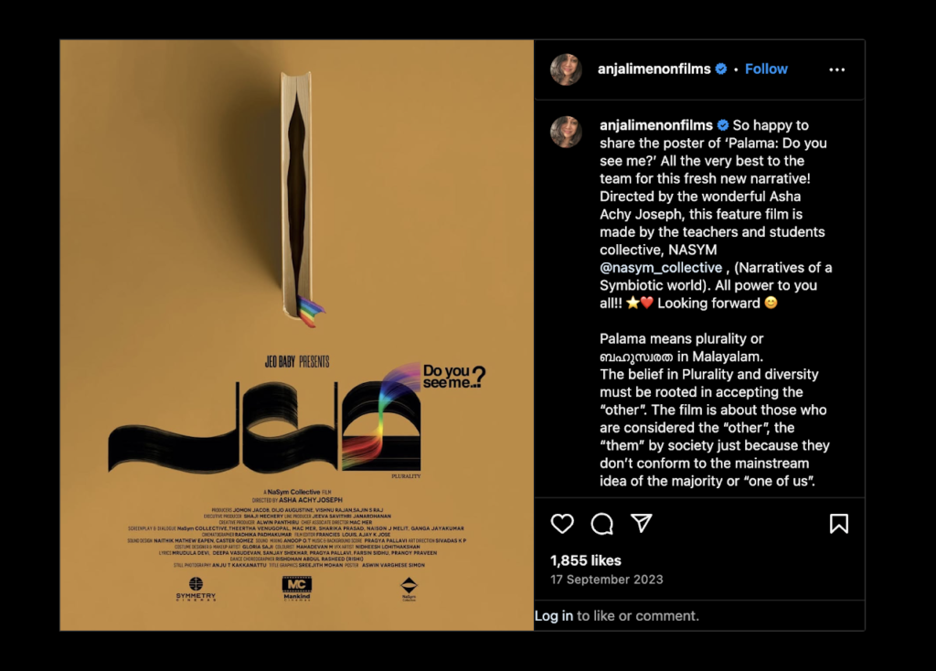Open comments via speech bubble icon
936x671 pixels.
pos(601,524)
